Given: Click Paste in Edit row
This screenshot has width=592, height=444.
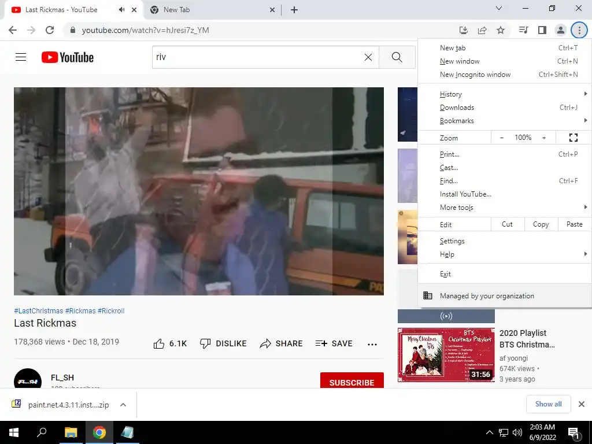Looking at the screenshot, I should point(574,224).
